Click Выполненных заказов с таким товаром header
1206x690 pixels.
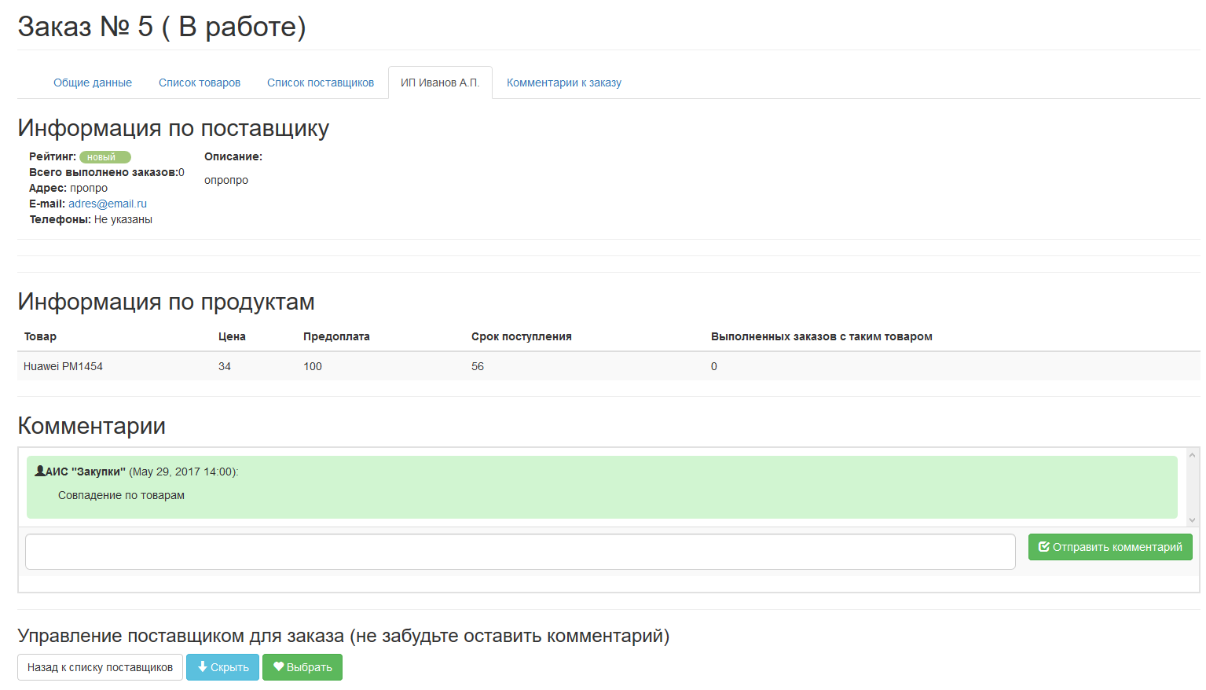pos(822,336)
